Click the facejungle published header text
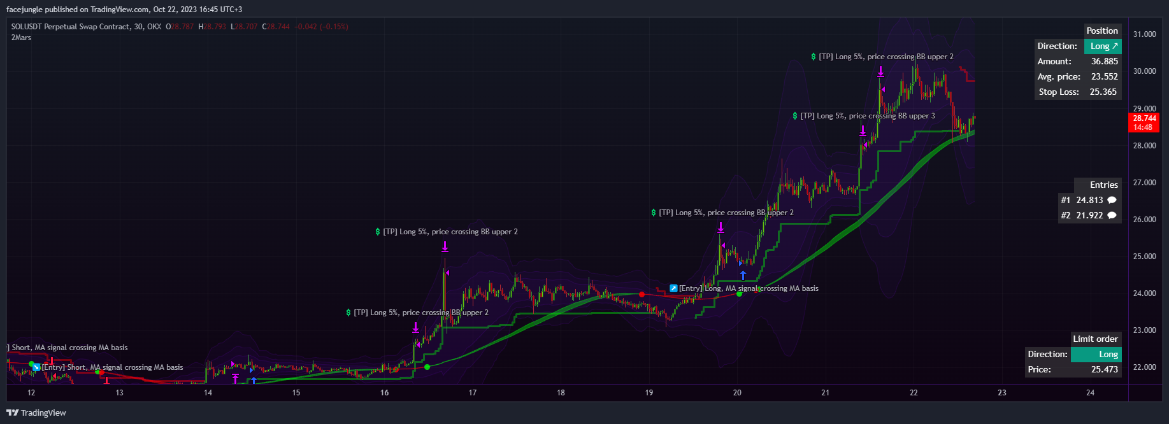Viewport: 1169px width, 424px height. (124, 10)
